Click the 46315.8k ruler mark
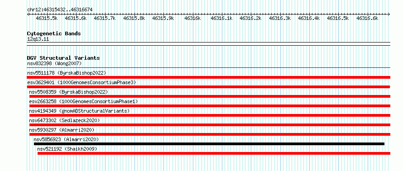The height and width of the screenshot is (171, 403). [x=134, y=18]
